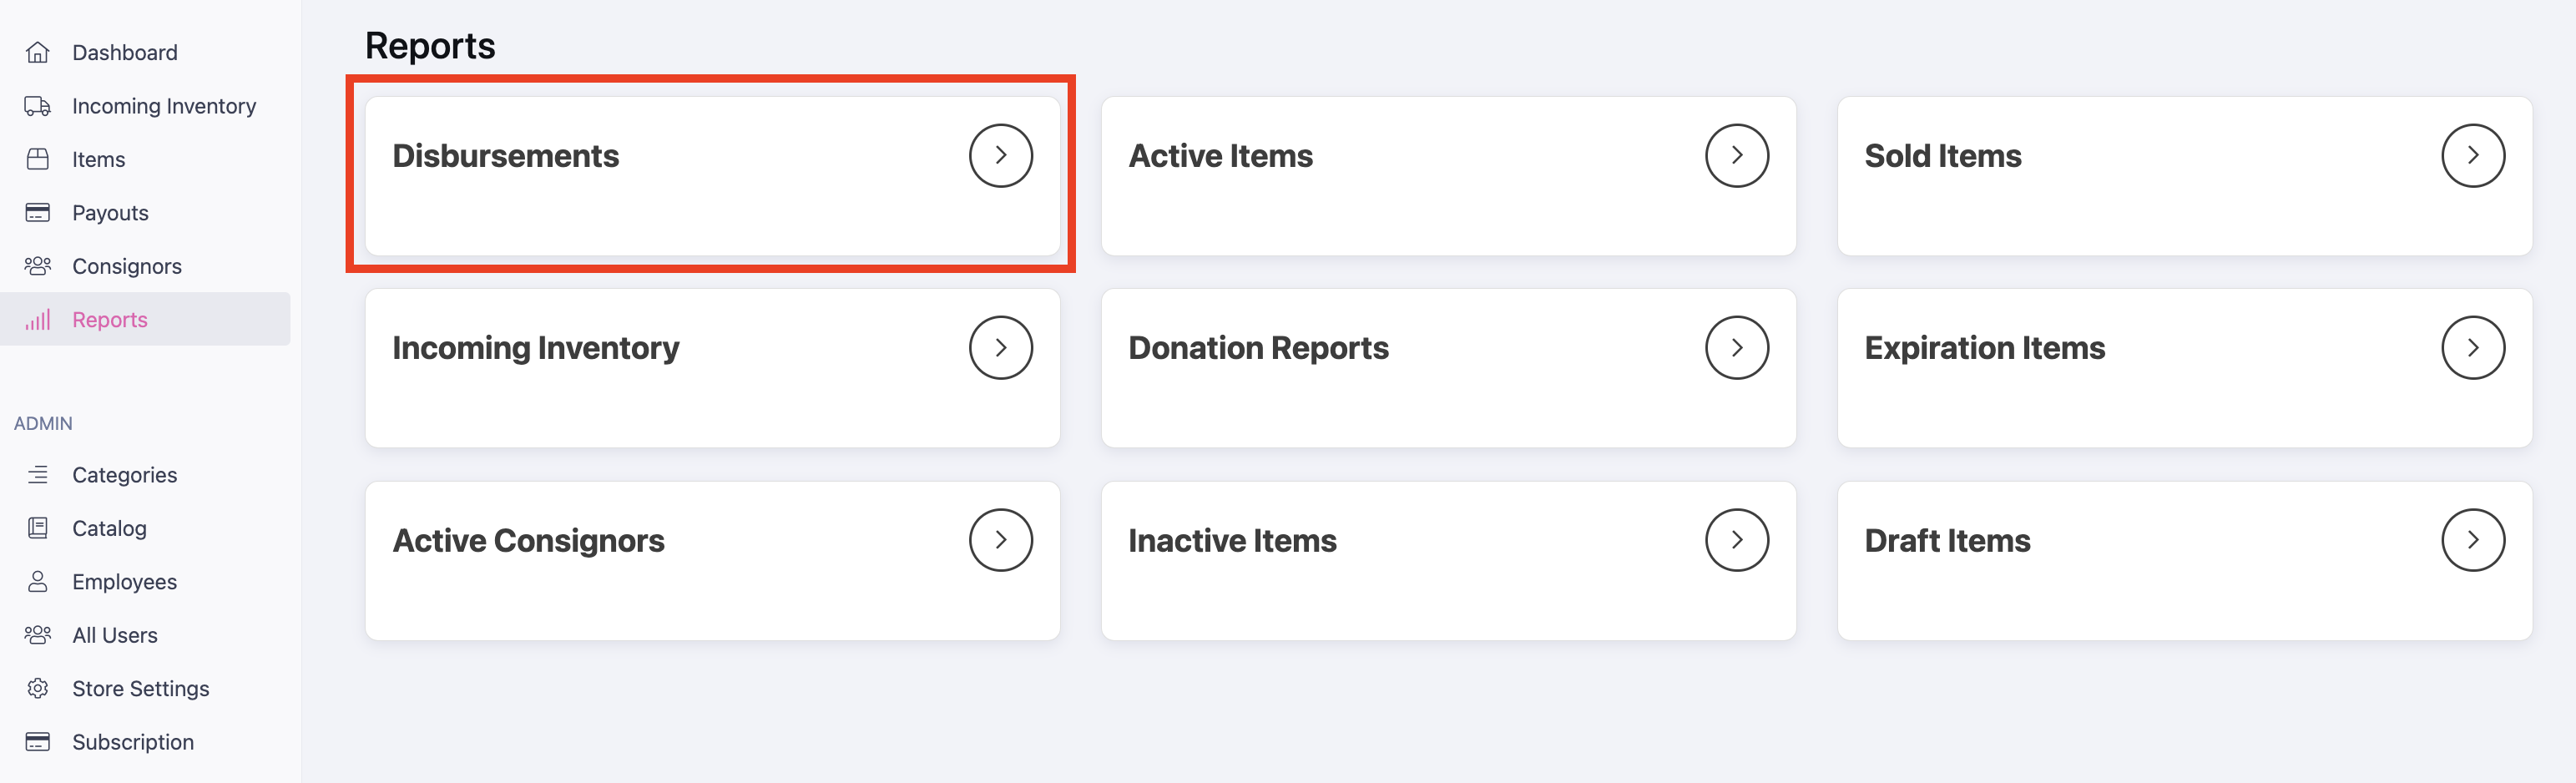This screenshot has height=783, width=2576.
Task: Open Sold Items report arrow
Action: (x=2472, y=155)
